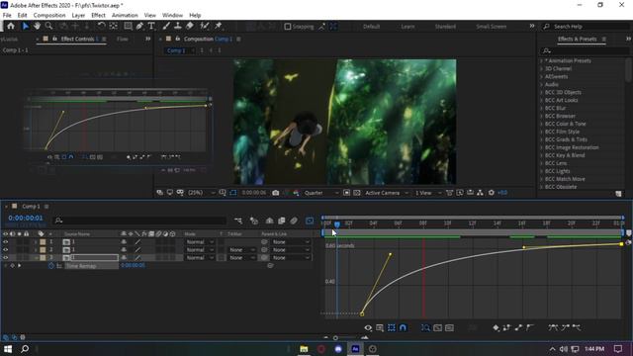Click graph type eye options icon
Viewport: 633px width, 356px height.
coord(368,327)
